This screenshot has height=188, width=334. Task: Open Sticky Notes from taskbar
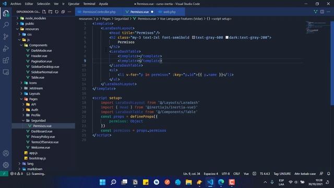pos(146,182)
